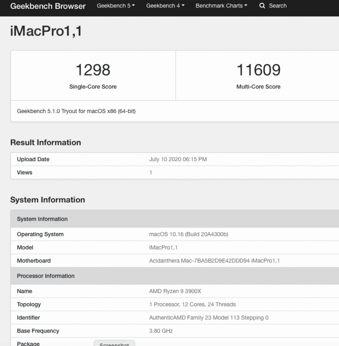Select the Acidanthera motherboard value
The width and height of the screenshot is (339, 346).
[x=214, y=261]
